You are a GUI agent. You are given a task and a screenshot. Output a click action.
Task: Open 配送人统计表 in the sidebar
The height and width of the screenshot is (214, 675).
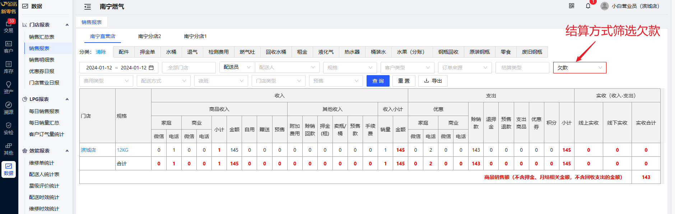[x=44, y=174]
